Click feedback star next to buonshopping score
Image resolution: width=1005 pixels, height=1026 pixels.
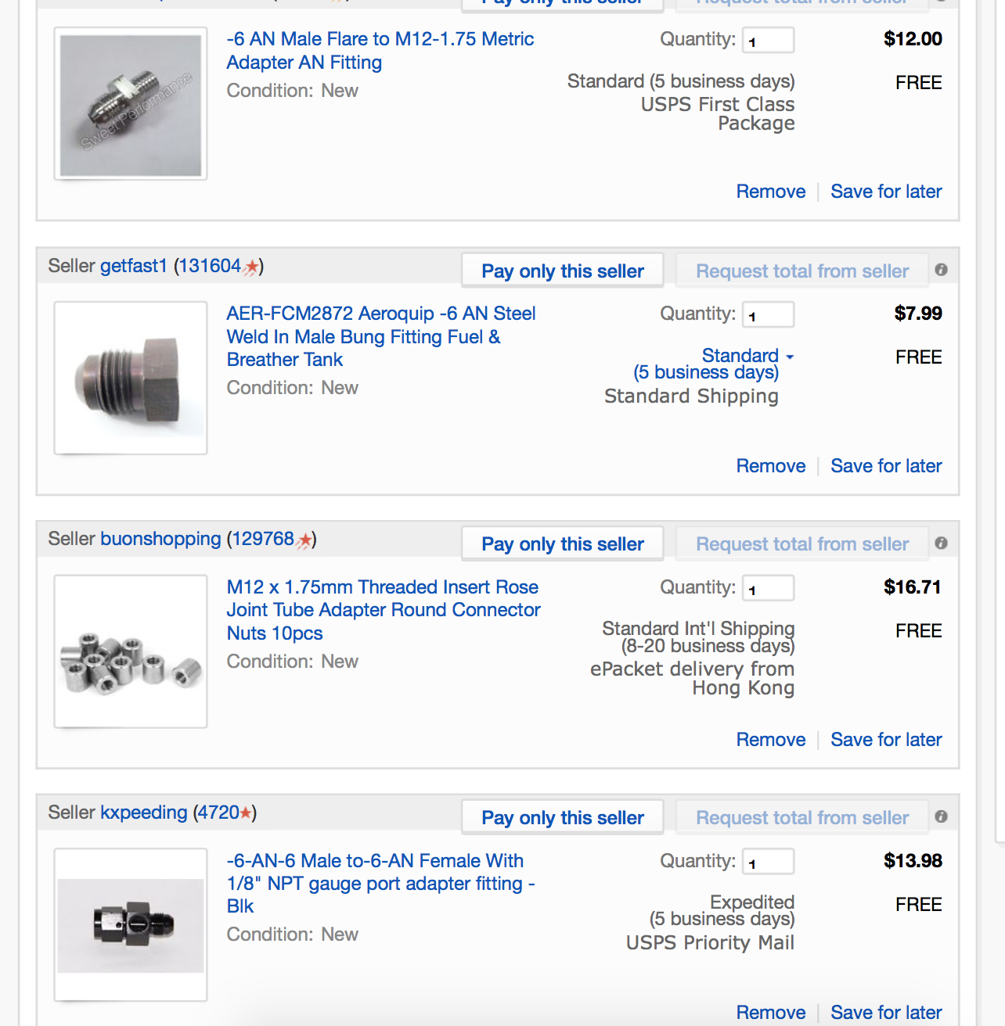304,540
